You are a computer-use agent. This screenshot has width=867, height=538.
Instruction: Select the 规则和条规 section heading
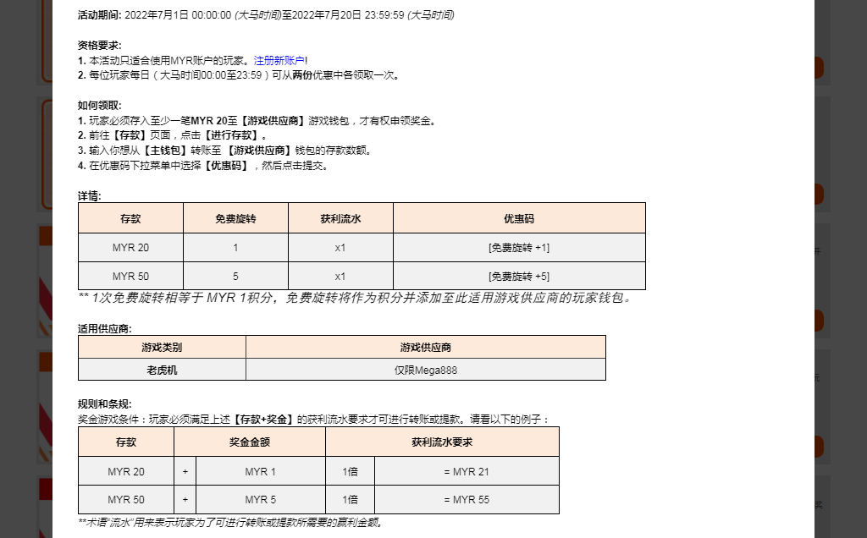(x=104, y=404)
